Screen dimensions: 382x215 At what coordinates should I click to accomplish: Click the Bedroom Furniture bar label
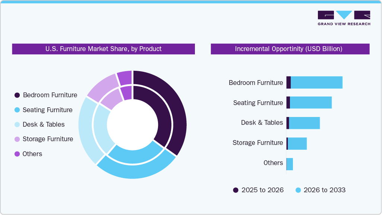pyautogui.click(x=256, y=83)
